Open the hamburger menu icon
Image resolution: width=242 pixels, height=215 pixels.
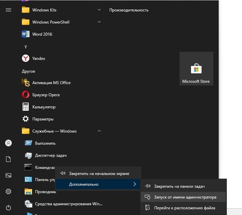pyautogui.click(x=8, y=10)
